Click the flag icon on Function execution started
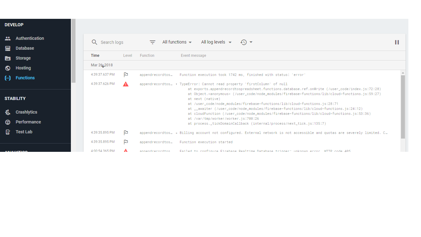The height and width of the screenshot is (237, 421). [126, 142]
